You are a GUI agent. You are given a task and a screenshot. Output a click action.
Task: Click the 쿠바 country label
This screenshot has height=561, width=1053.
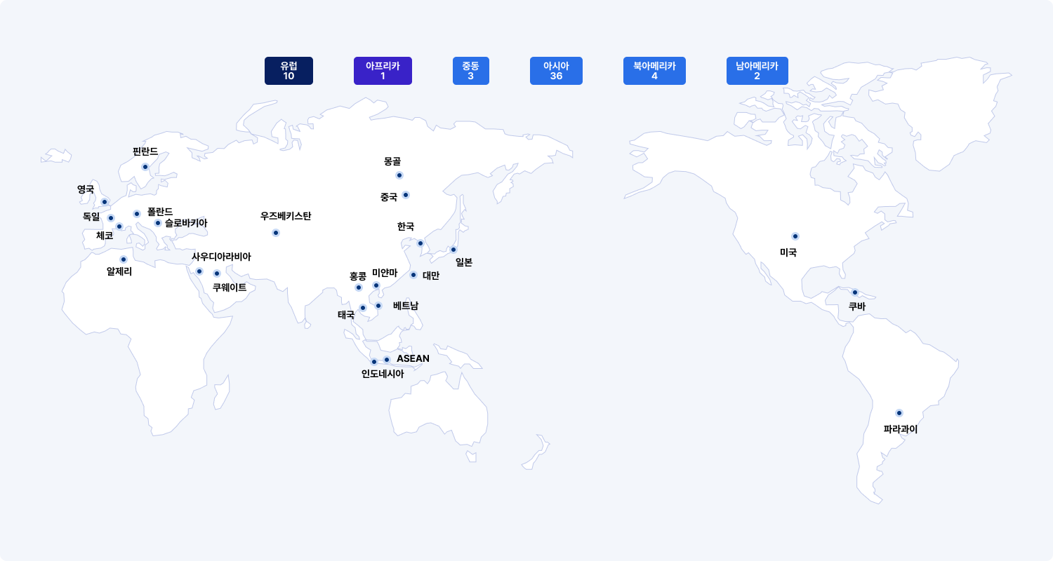pyautogui.click(x=857, y=306)
